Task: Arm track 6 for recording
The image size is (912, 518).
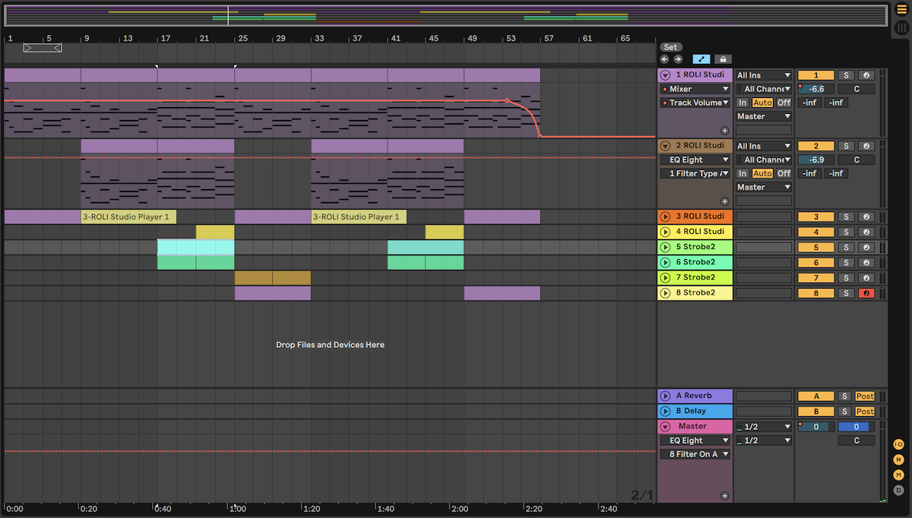Action: tap(866, 263)
